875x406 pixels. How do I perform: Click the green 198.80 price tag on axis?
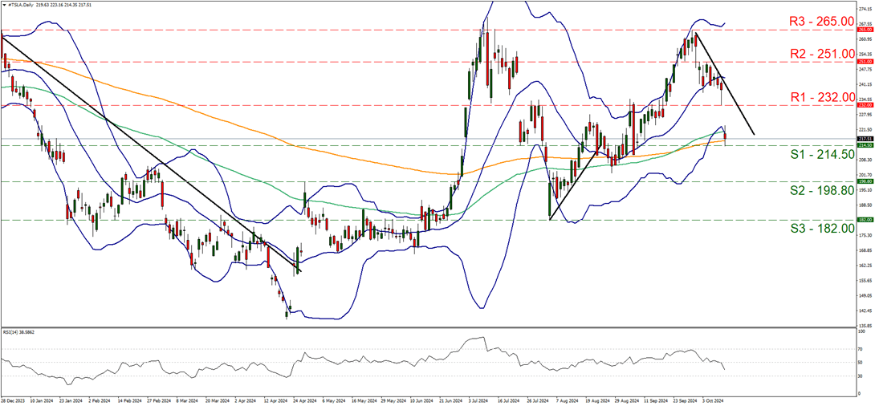(x=865, y=181)
